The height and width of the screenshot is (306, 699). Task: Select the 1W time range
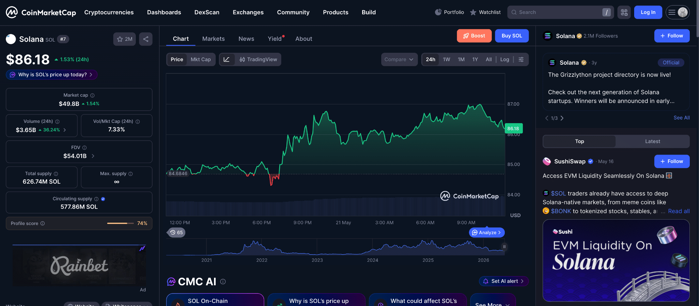point(446,60)
